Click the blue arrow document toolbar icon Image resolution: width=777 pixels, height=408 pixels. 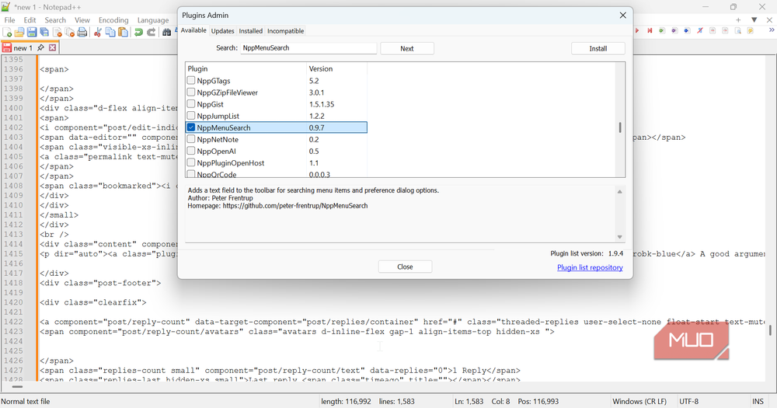click(x=687, y=31)
